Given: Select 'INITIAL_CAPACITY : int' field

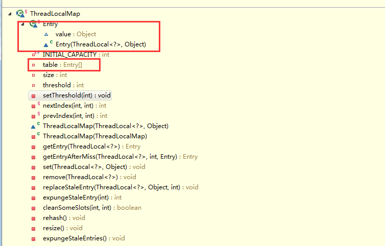Looking at the screenshot, I should click(76, 55).
